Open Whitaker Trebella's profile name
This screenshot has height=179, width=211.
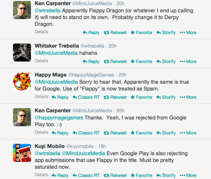57,46
